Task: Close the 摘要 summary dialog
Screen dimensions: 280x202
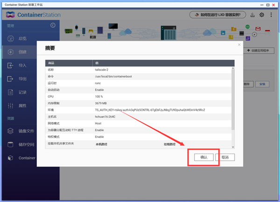Action: pyautogui.click(x=239, y=45)
